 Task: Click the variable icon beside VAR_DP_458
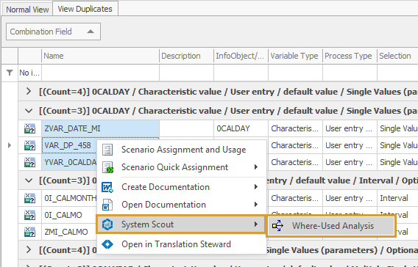click(29, 145)
